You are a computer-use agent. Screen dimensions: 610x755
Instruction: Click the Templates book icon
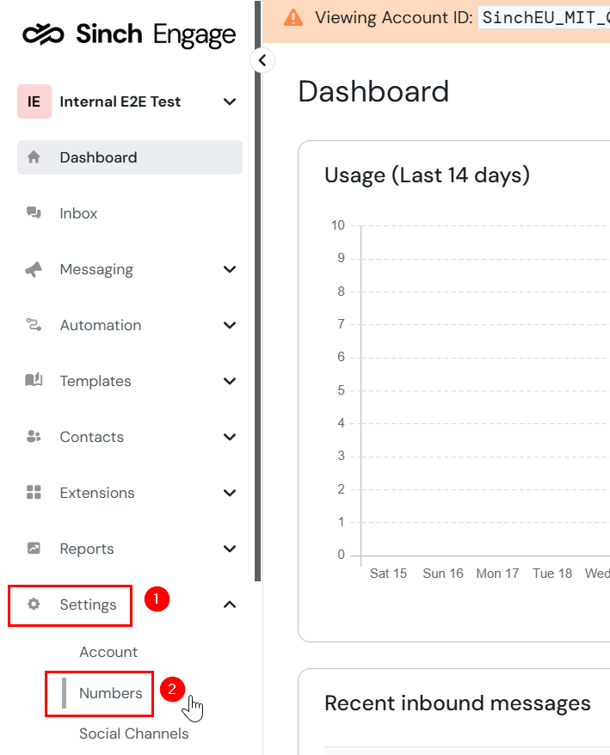34,380
